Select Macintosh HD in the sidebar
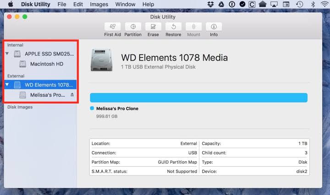 click(40, 64)
